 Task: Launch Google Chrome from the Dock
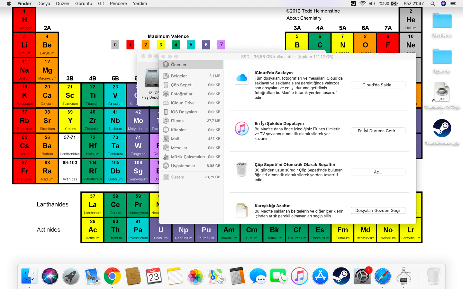click(x=112, y=276)
